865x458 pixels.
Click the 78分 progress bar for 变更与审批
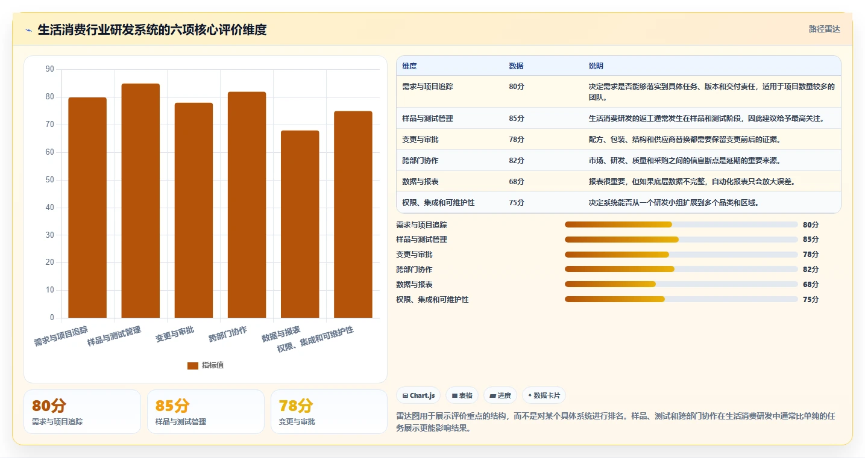681,255
